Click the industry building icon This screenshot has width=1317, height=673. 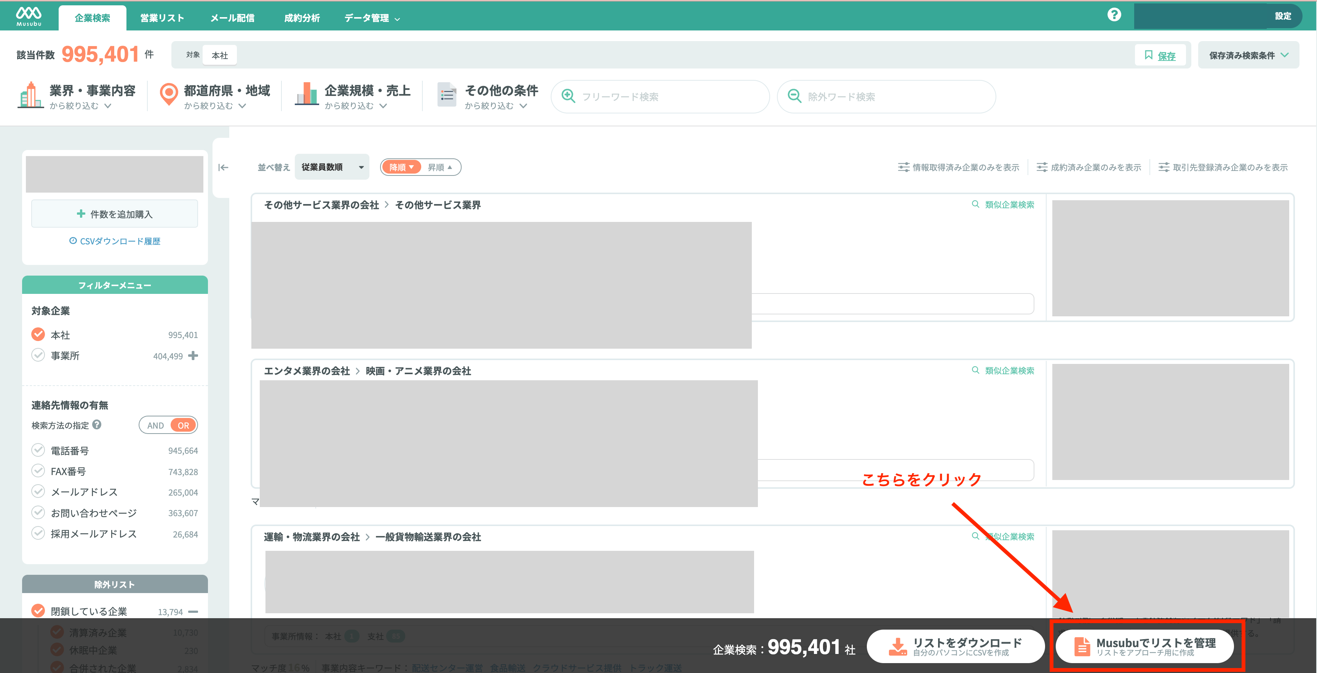coord(30,95)
